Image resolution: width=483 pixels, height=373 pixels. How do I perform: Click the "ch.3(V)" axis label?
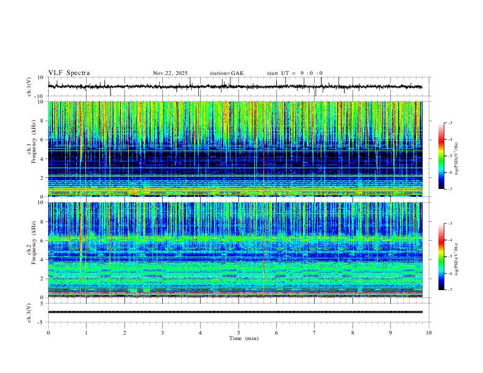(29, 313)
